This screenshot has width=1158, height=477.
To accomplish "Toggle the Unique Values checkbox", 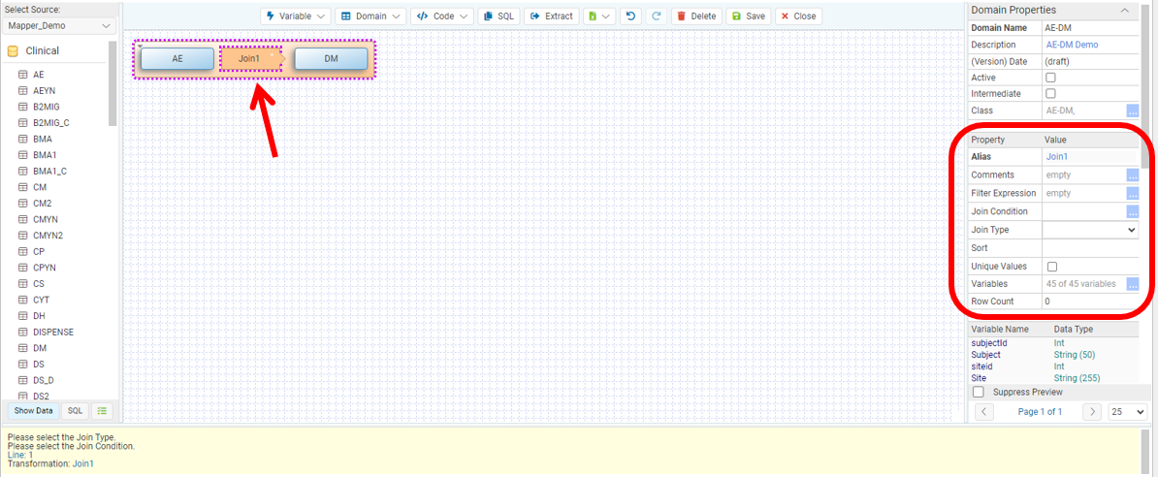I will tap(1052, 267).
